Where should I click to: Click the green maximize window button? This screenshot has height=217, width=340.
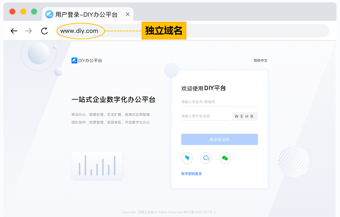click(x=34, y=11)
